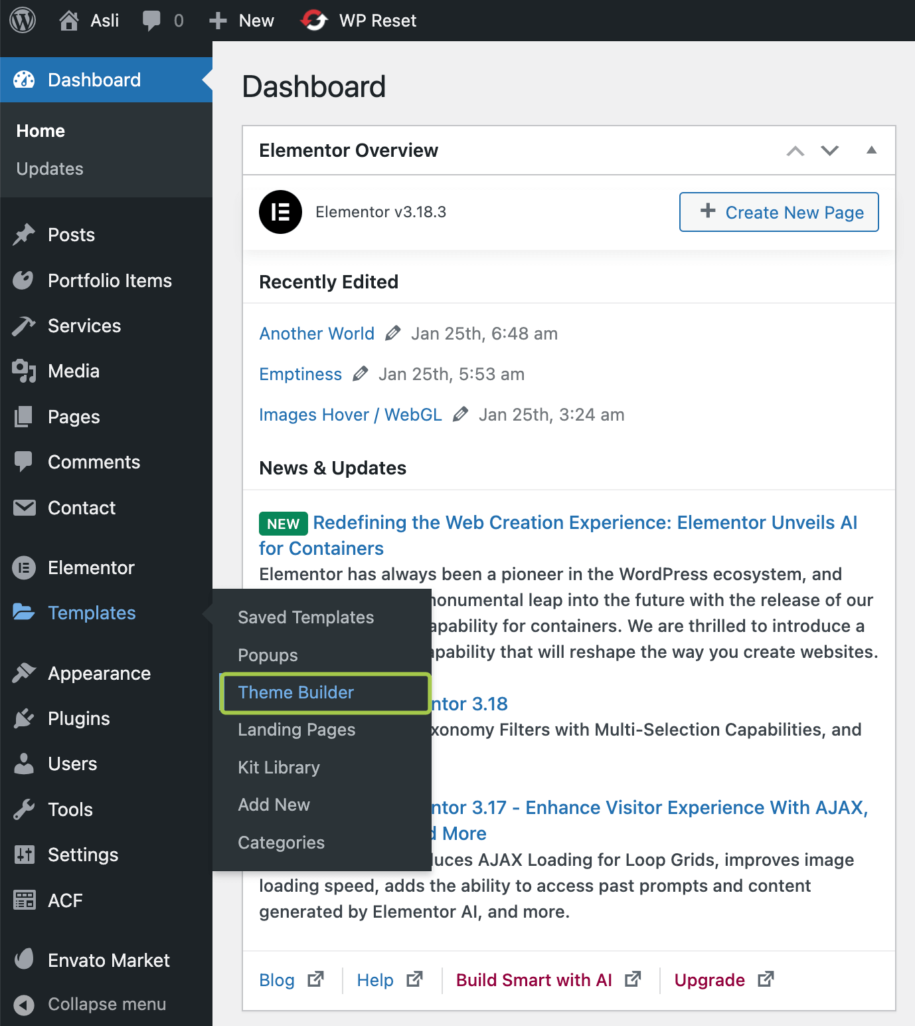Click the Plugins plug icon in sidebar
Image resolution: width=915 pixels, height=1026 pixels.
[x=24, y=718]
